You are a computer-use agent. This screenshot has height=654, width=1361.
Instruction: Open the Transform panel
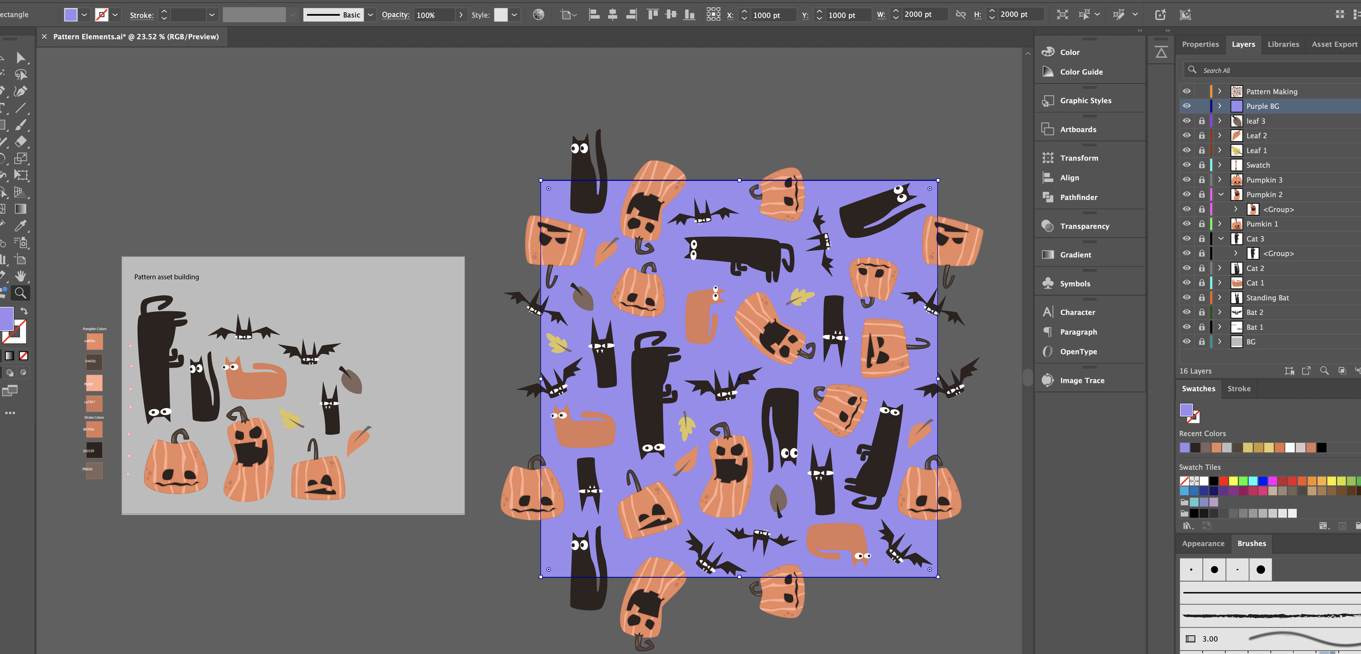point(1078,158)
